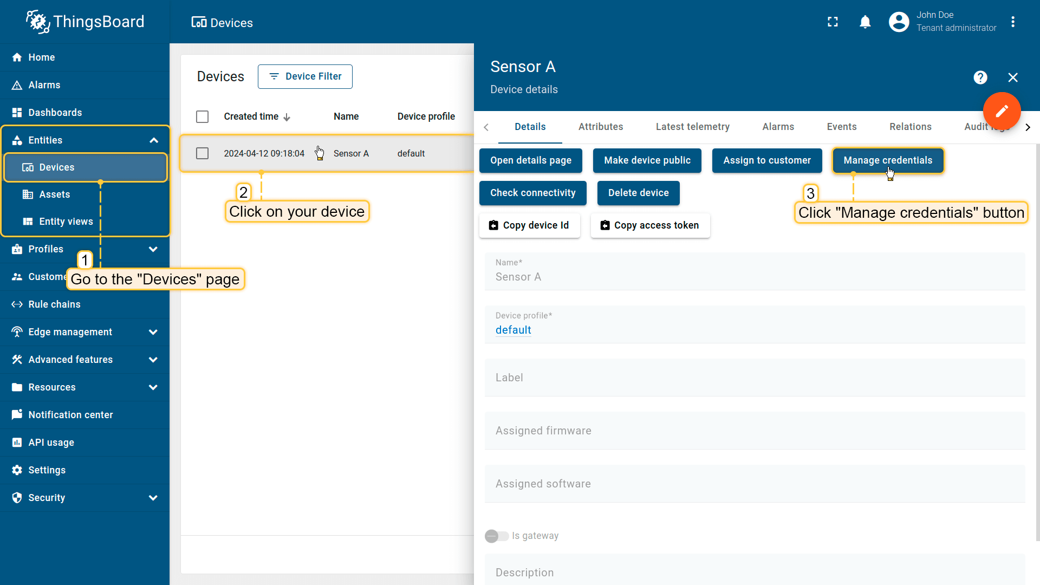Click the user profile avatar icon
1040x585 pixels.
[899, 22]
